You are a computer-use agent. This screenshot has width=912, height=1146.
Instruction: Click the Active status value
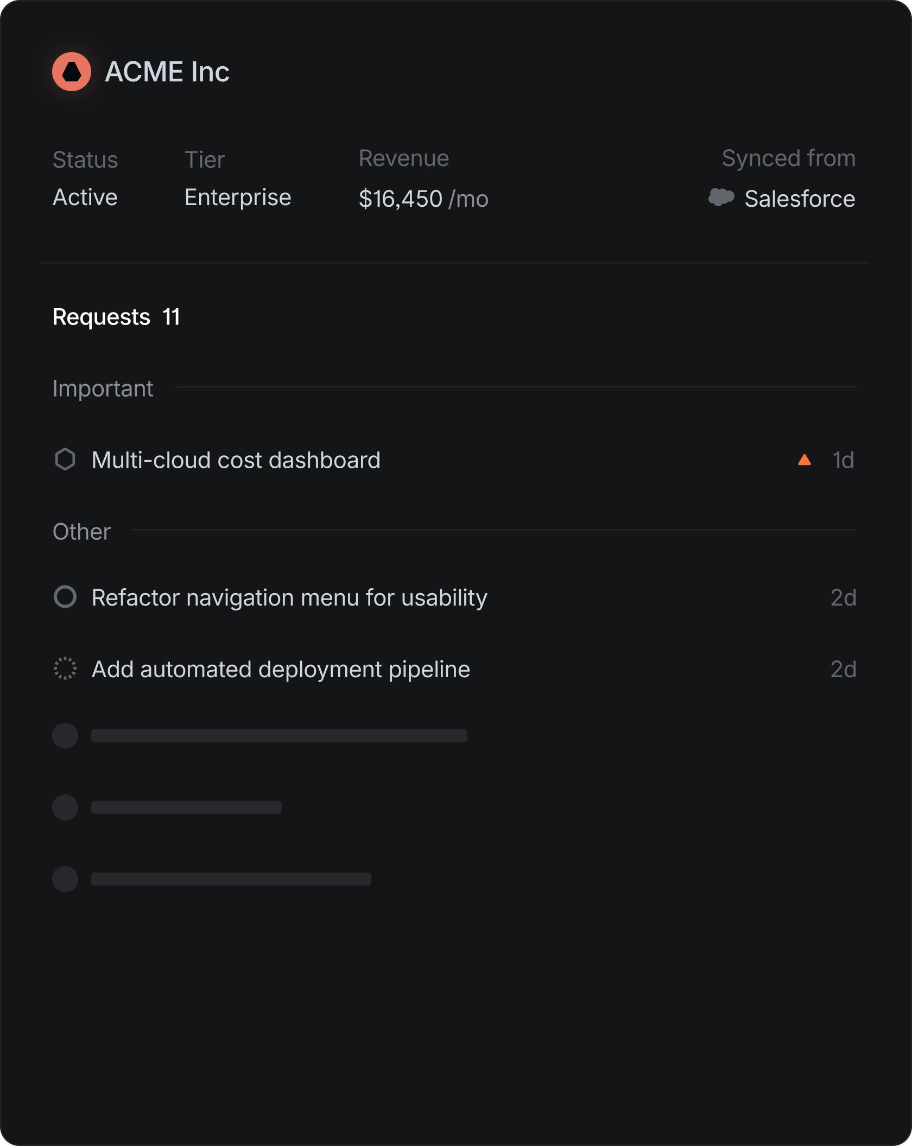click(x=85, y=198)
